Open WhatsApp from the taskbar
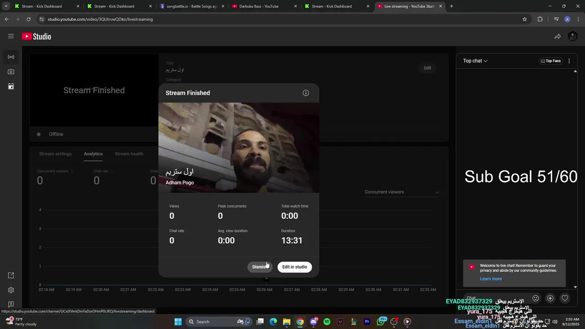 (x=381, y=322)
